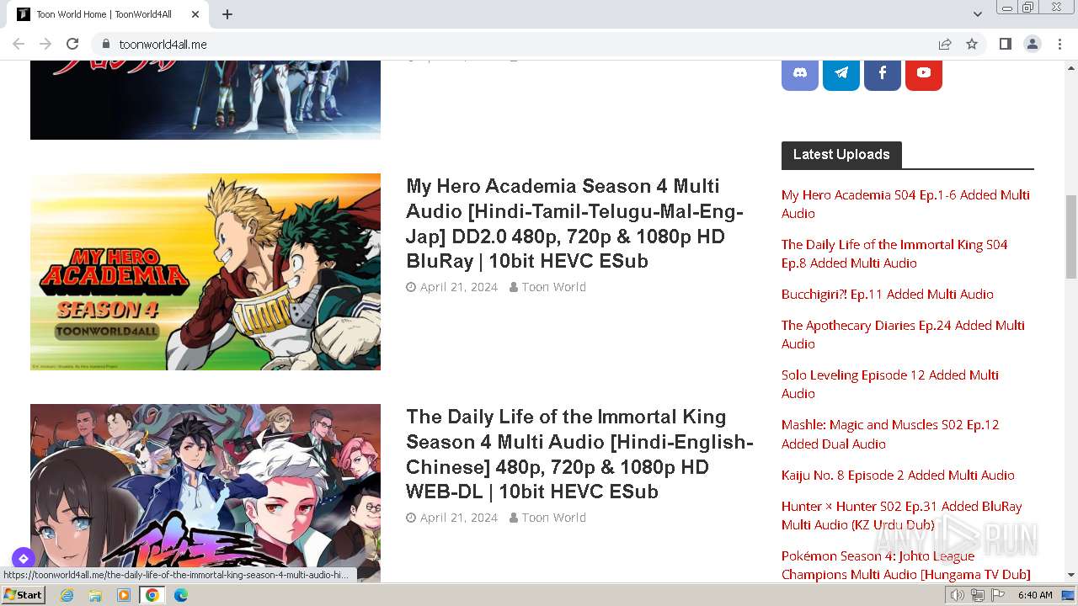
Task: Open Kaiju No. 8 Episode 2 link
Action: point(898,475)
